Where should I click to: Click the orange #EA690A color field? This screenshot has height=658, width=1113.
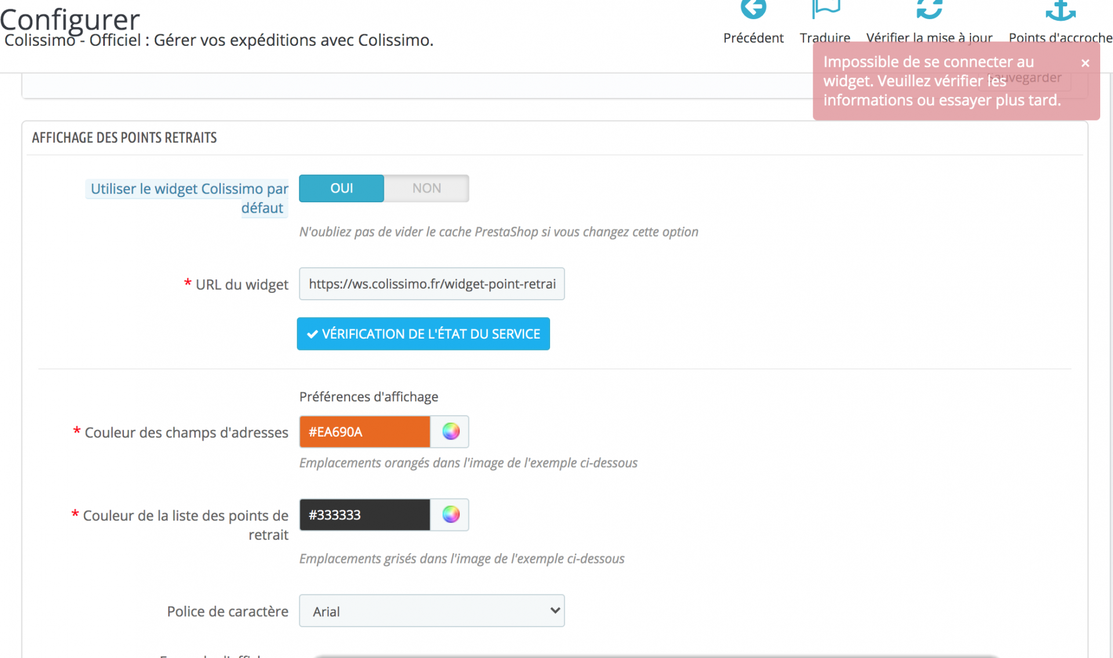(x=365, y=432)
